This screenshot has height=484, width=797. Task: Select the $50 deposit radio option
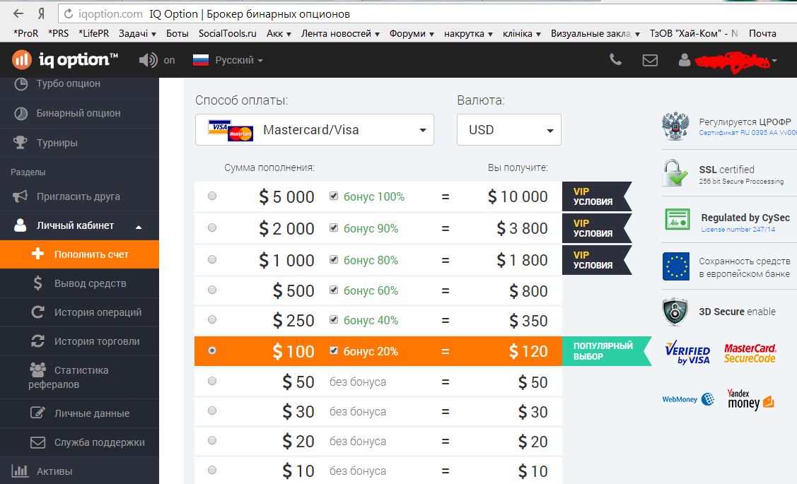pyautogui.click(x=212, y=382)
